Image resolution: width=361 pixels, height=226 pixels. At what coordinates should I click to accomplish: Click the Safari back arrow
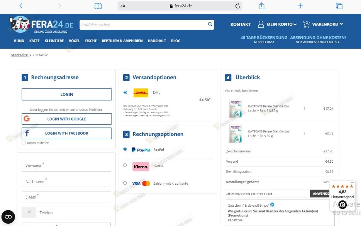click(21, 6)
